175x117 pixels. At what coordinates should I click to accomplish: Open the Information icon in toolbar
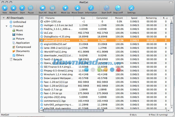pos(91,8)
